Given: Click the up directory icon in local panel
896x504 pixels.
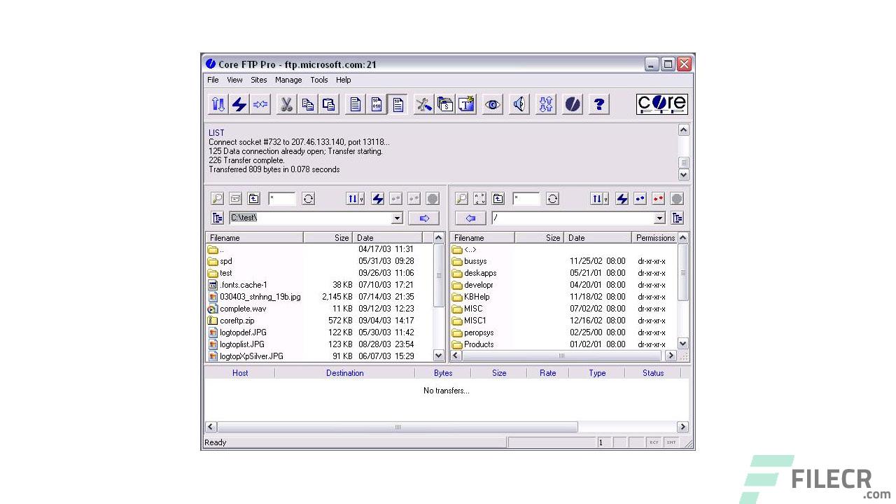Looking at the screenshot, I should pyautogui.click(x=253, y=199).
